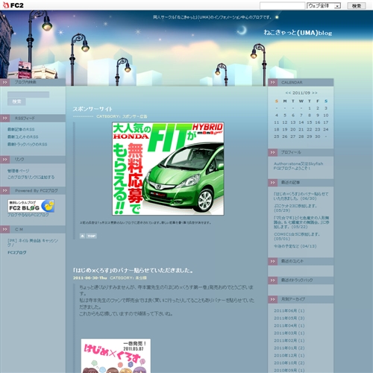
Task: Open the bold FC2ブログ link under CM
Action: [x=17, y=252]
